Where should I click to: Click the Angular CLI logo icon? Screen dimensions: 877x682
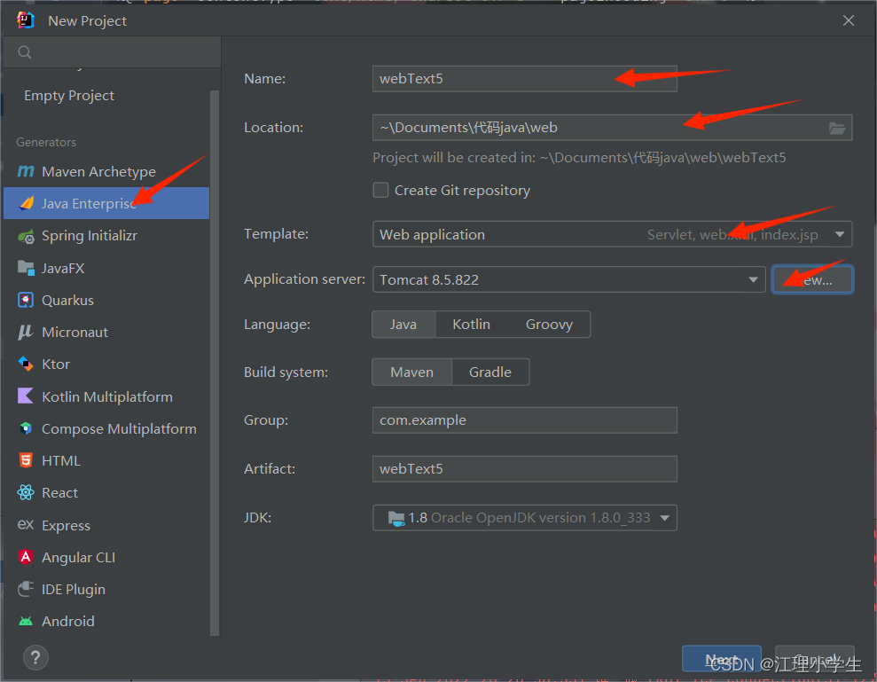point(26,557)
